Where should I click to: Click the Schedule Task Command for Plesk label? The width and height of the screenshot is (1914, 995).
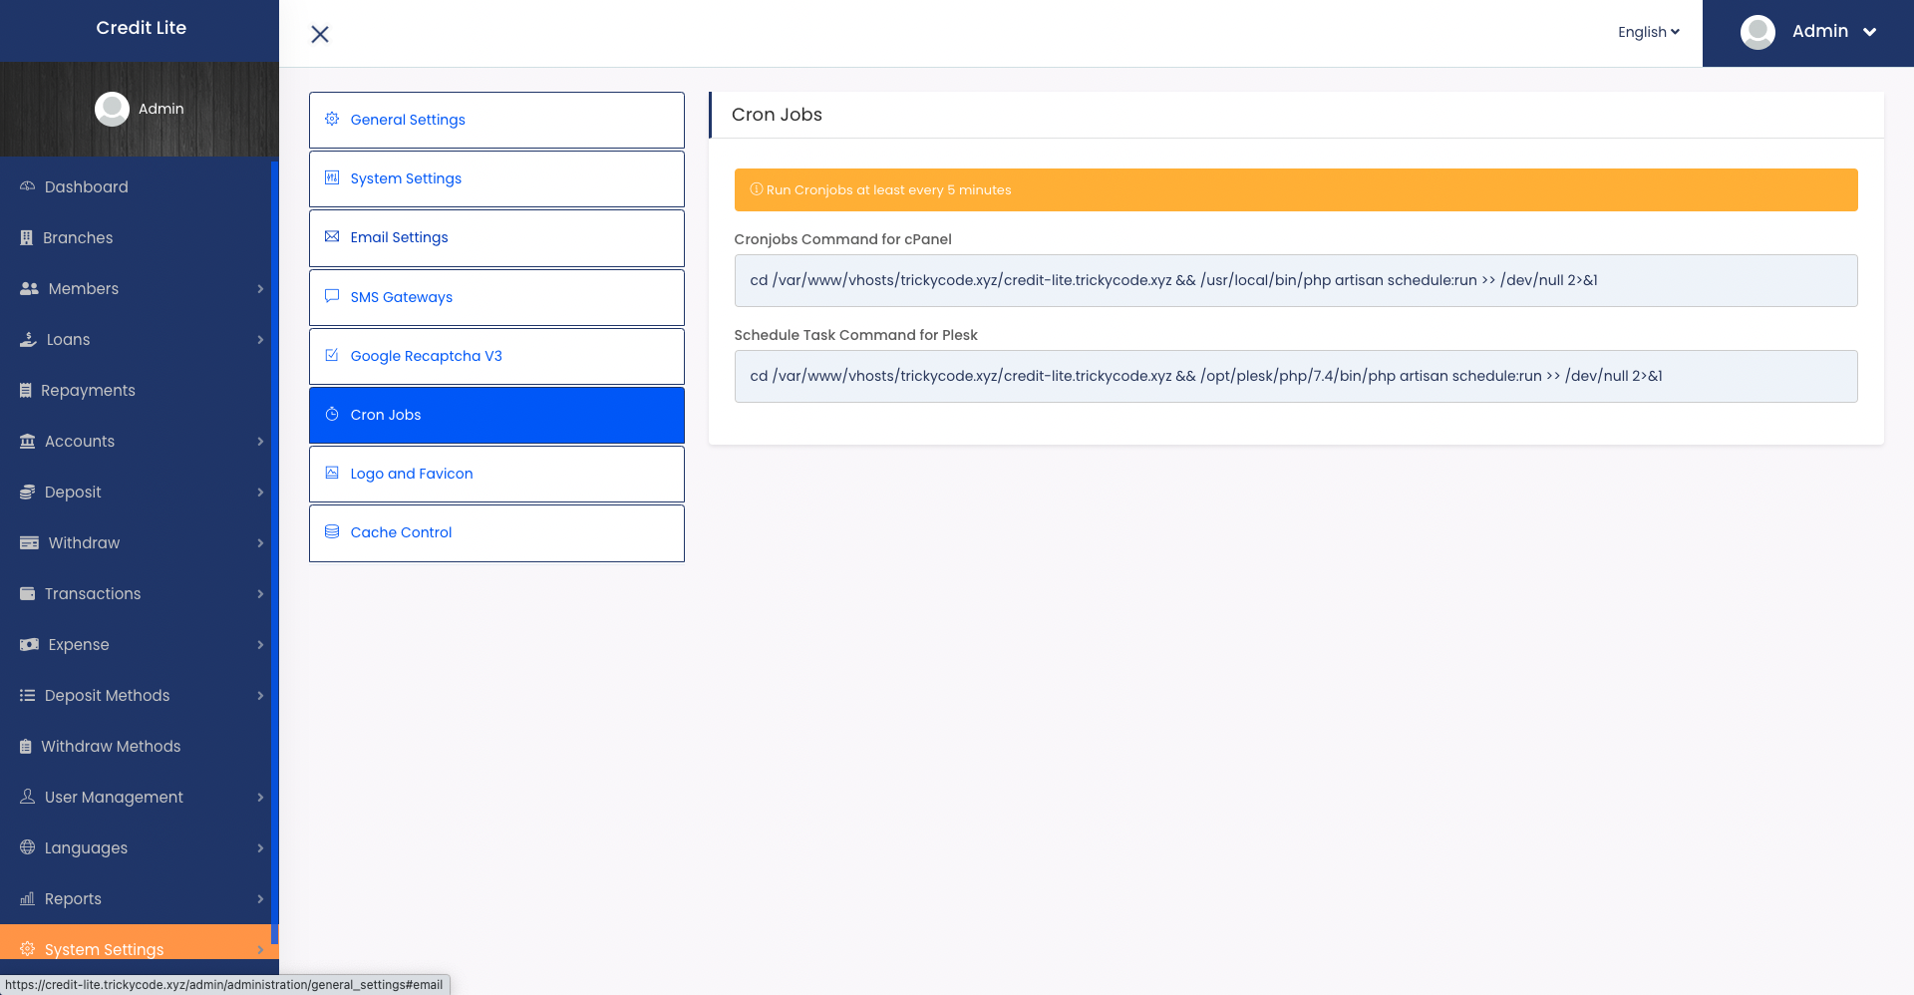(855, 335)
